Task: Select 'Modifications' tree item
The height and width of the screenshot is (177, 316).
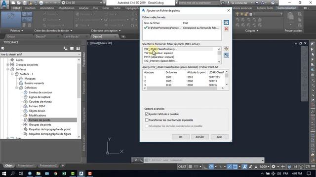Action: (38, 116)
